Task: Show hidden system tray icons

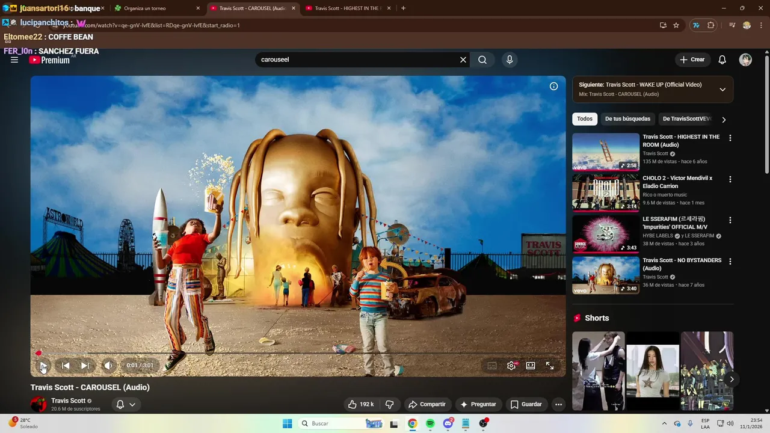Action: coord(664,423)
